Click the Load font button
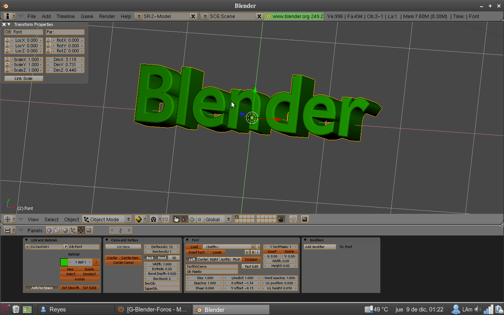 [x=195, y=247]
